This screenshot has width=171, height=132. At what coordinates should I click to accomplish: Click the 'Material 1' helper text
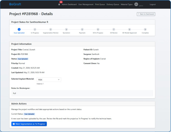(x=40, y=84)
